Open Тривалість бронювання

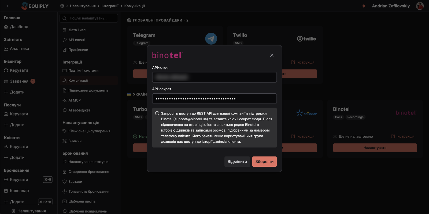coord(86,192)
